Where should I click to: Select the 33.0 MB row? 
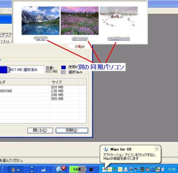click(43, 87)
